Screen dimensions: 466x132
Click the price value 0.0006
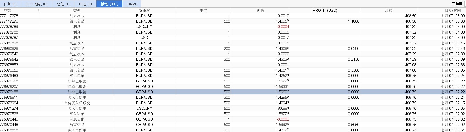click(x=283, y=32)
